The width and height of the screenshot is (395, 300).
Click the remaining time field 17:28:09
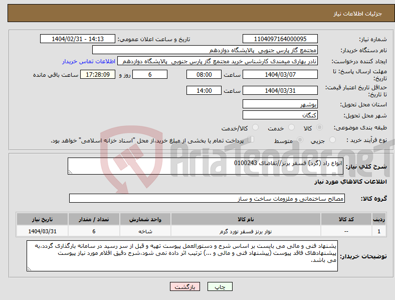(98, 74)
